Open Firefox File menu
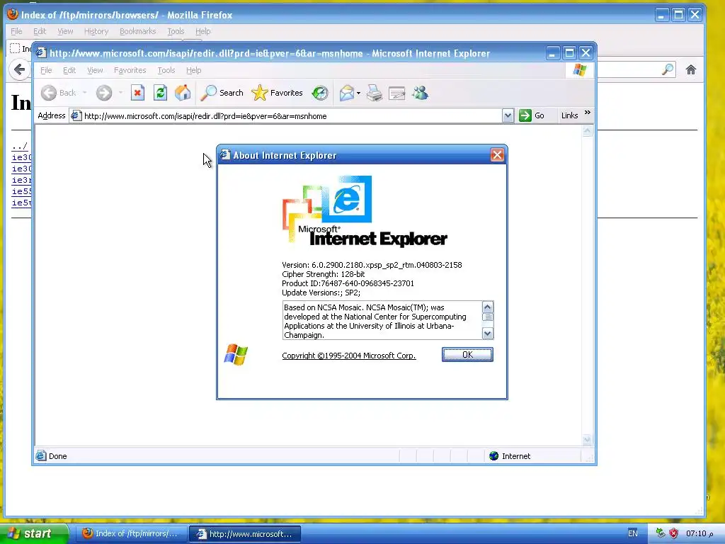 pos(17,31)
